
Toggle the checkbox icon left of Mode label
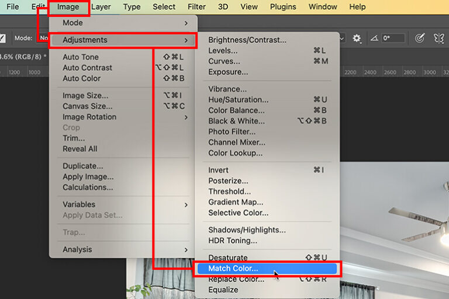click(x=2, y=38)
